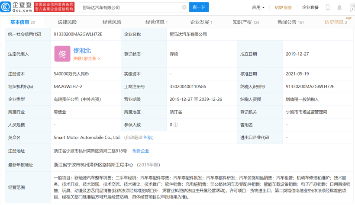Image resolution: width=355 pixels, height=205 pixels.
Task: Clear the search box with X icon
Action: (184, 7)
